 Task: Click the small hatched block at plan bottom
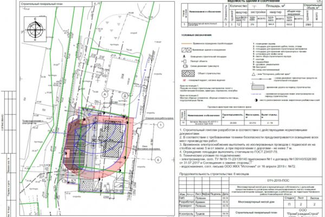[x=87, y=186]
